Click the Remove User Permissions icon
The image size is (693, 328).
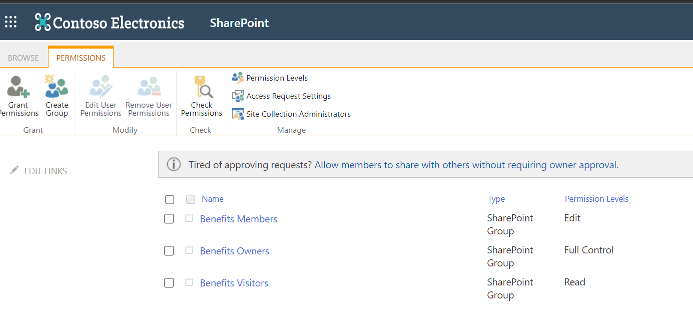click(x=149, y=87)
